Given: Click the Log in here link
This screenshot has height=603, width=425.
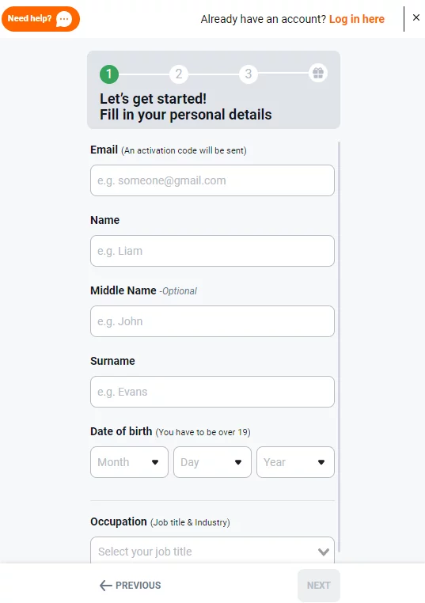Looking at the screenshot, I should 356,19.
